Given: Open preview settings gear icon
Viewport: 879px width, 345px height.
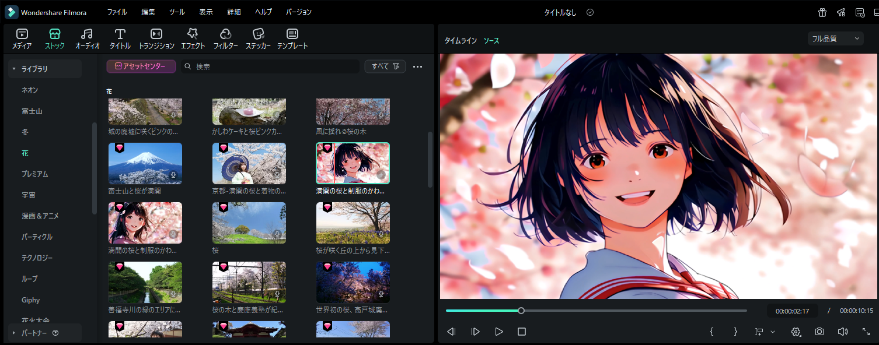Looking at the screenshot, I should coord(796,332).
